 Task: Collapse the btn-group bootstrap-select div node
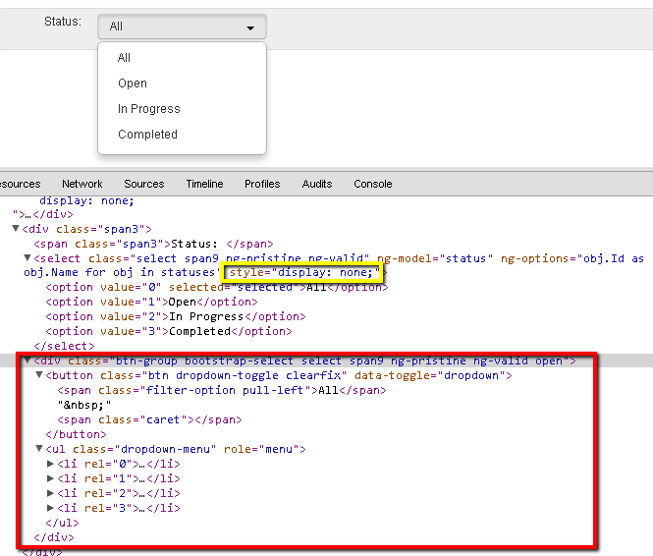(x=27, y=360)
